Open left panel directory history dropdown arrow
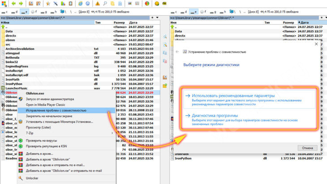Image resolution: width=327 pixels, height=184 pixels. click(x=157, y=18)
